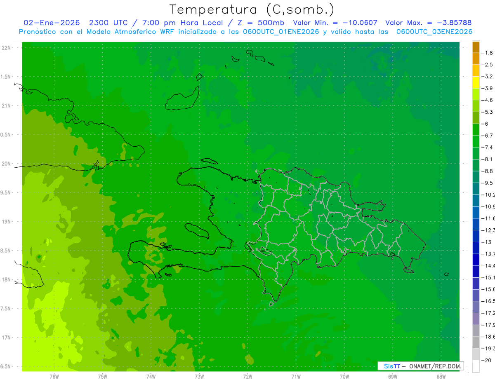The image size is (495, 382).
Task: Click the '-14.4' colorbar value
Action: click(x=488, y=265)
